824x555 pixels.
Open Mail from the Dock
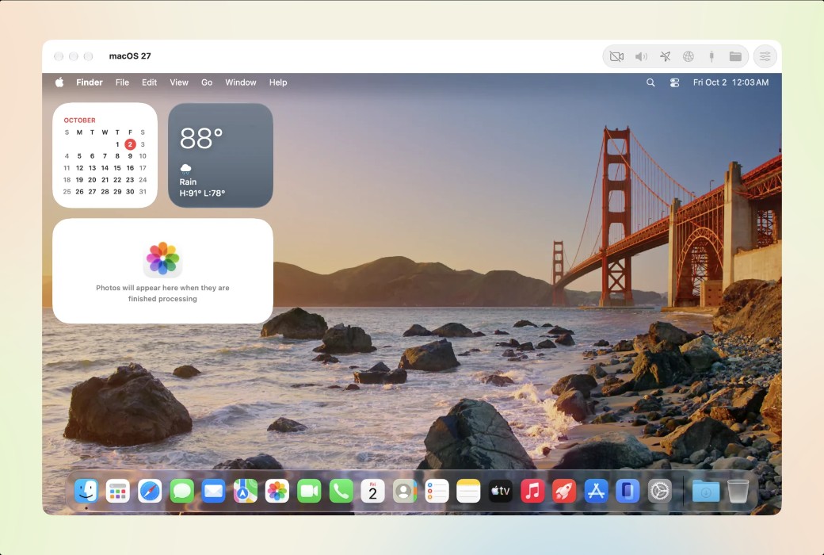[213, 492]
